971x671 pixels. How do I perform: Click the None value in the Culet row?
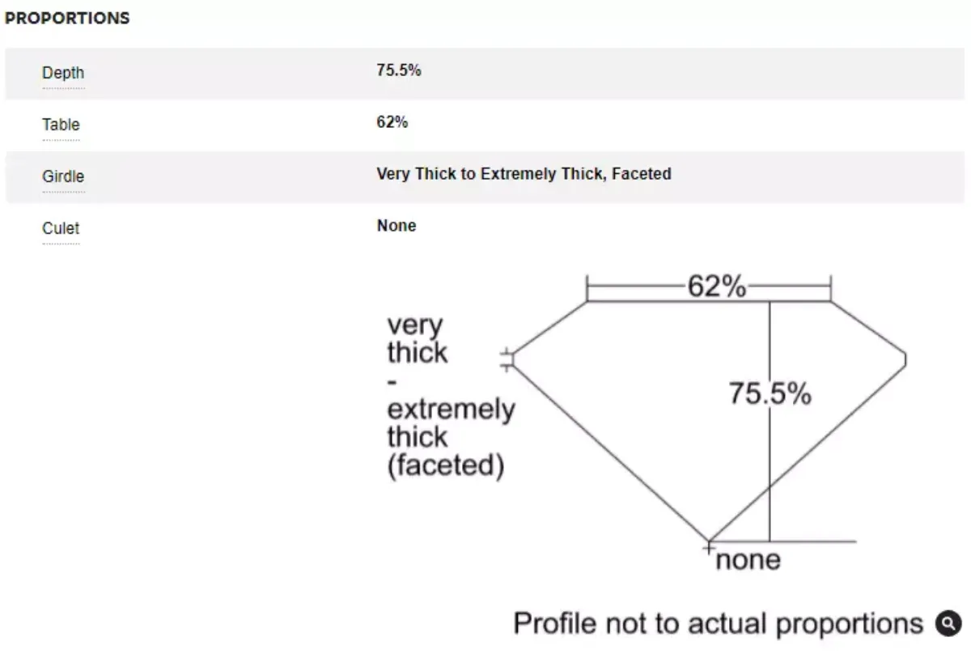(x=396, y=226)
